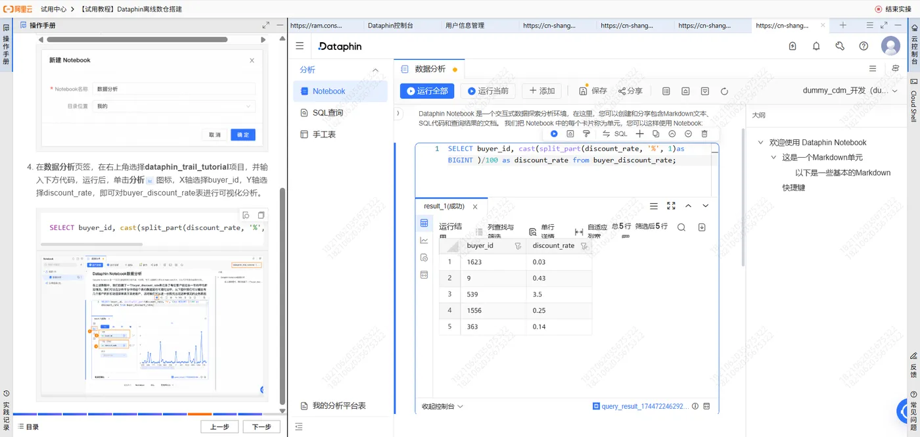Open the help question-mark icon
The width and height of the screenshot is (920, 437).
coord(863,46)
